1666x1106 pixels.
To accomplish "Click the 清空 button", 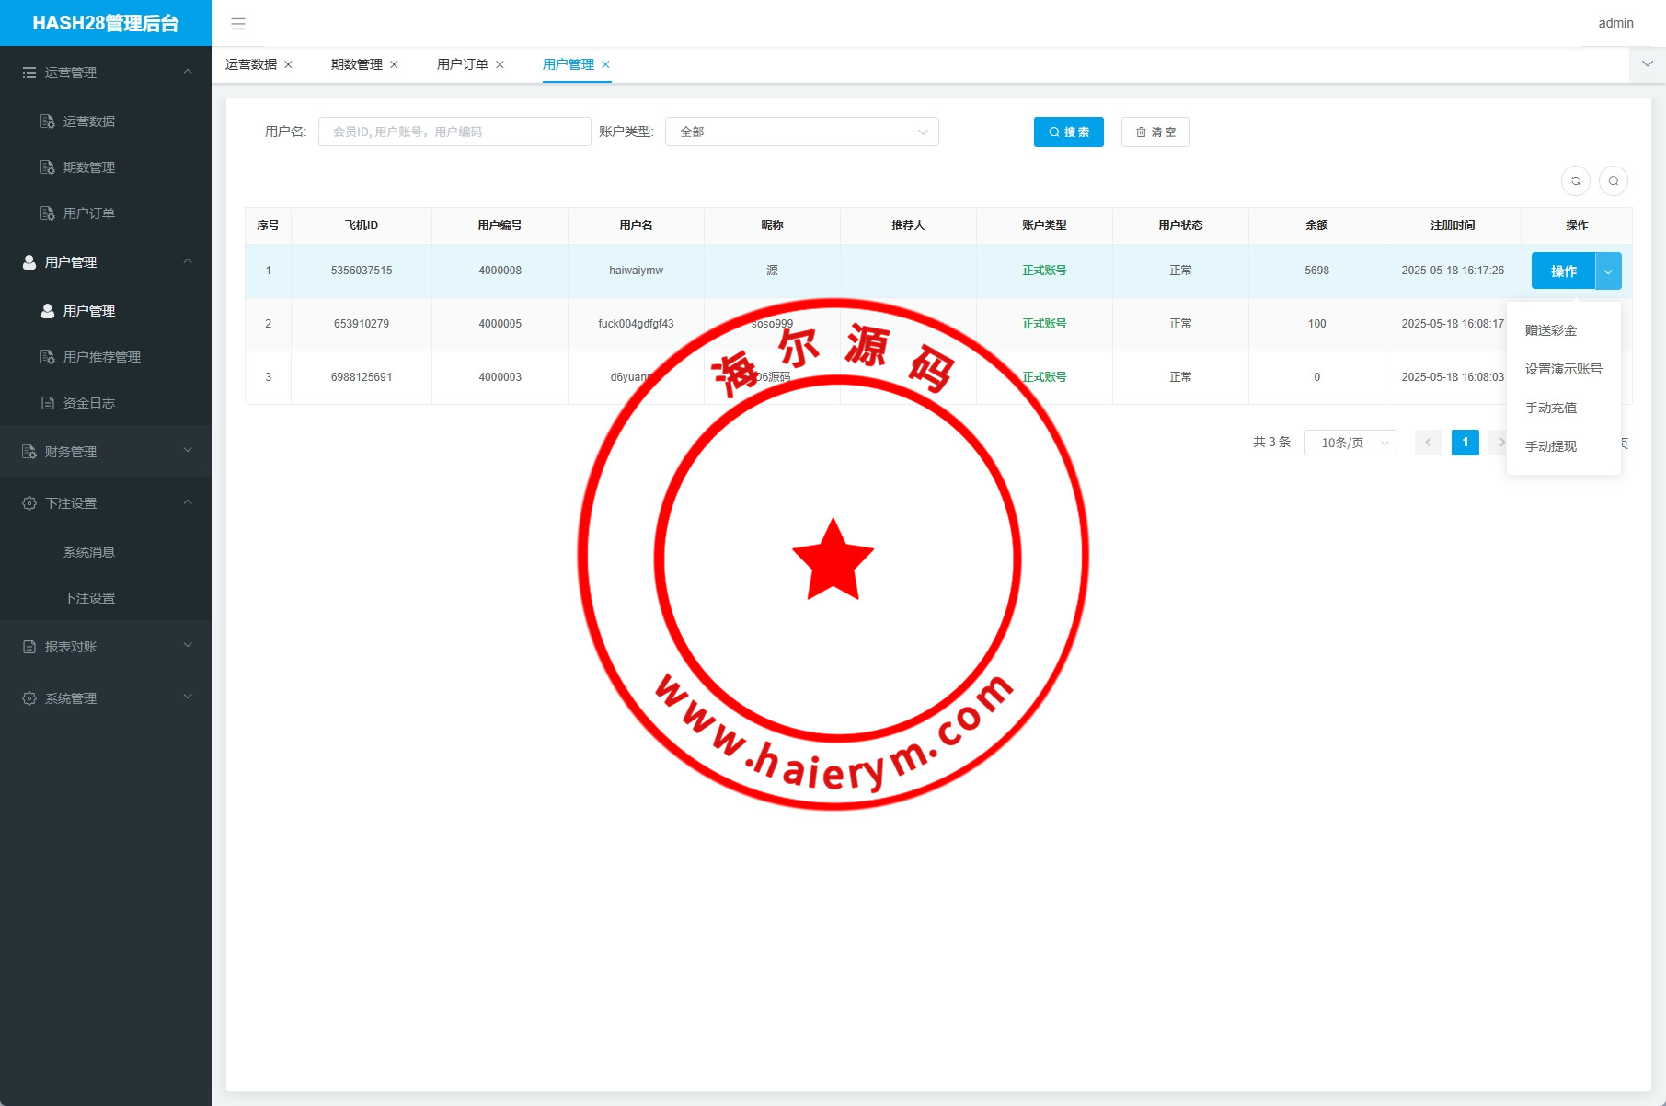I will click(x=1155, y=132).
